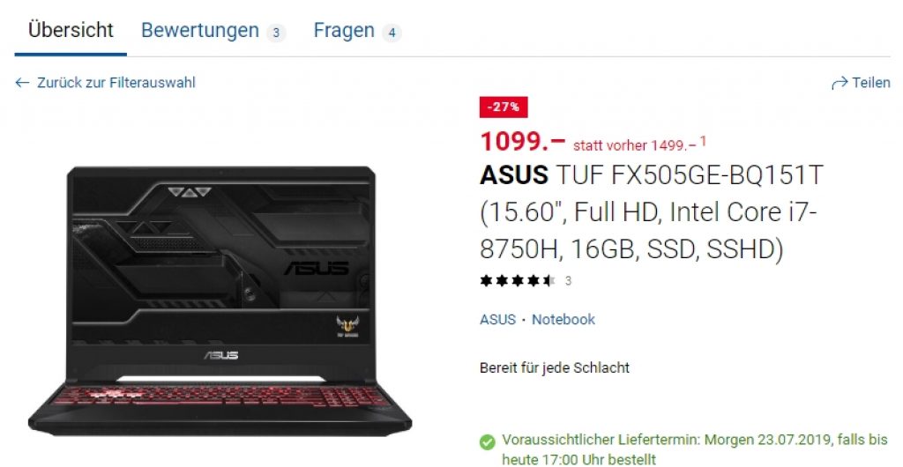Click the share arrow icon next to Teilen
The height and width of the screenshot is (467, 903).
pos(840,84)
